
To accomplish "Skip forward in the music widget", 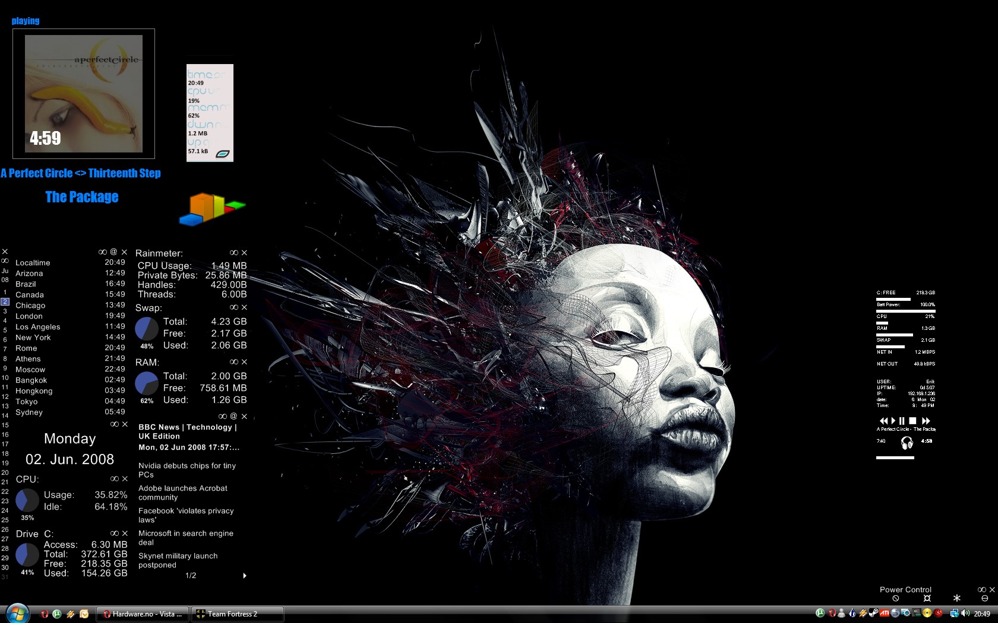I will pyautogui.click(x=926, y=421).
